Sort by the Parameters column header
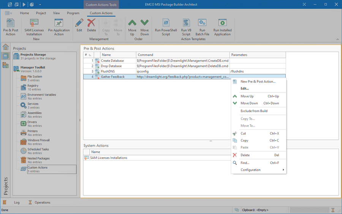Viewport: 342px width, 214px height. (x=258, y=55)
